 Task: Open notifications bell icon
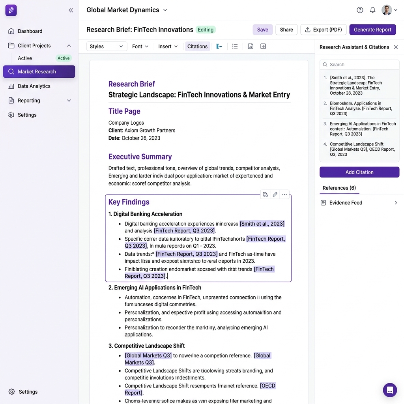coord(372,10)
